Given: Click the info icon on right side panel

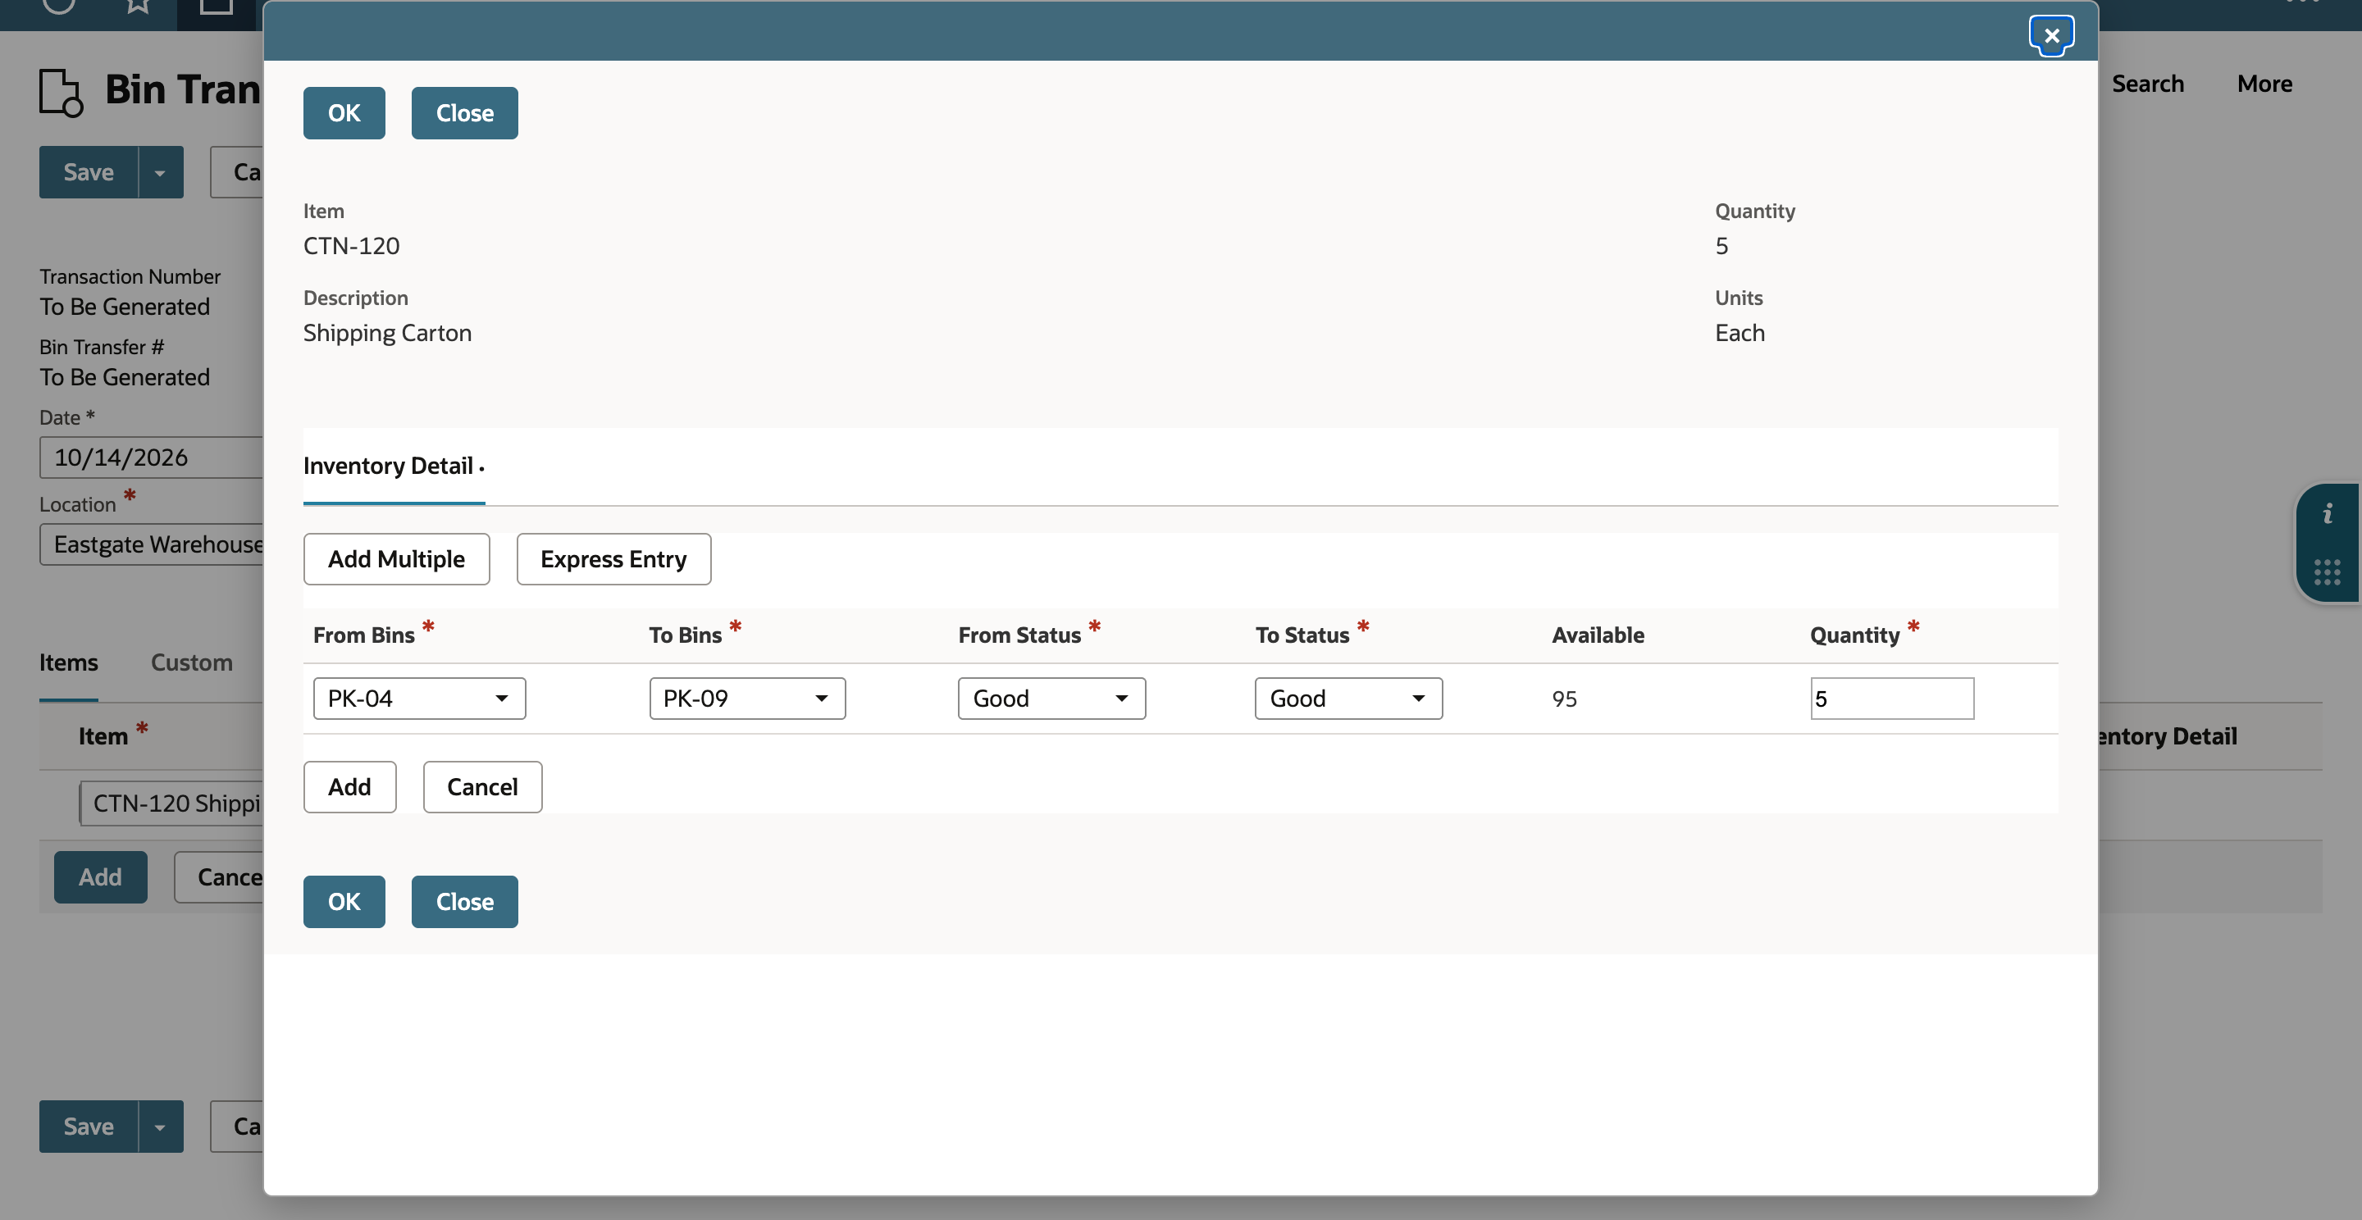Looking at the screenshot, I should pos(2328,514).
